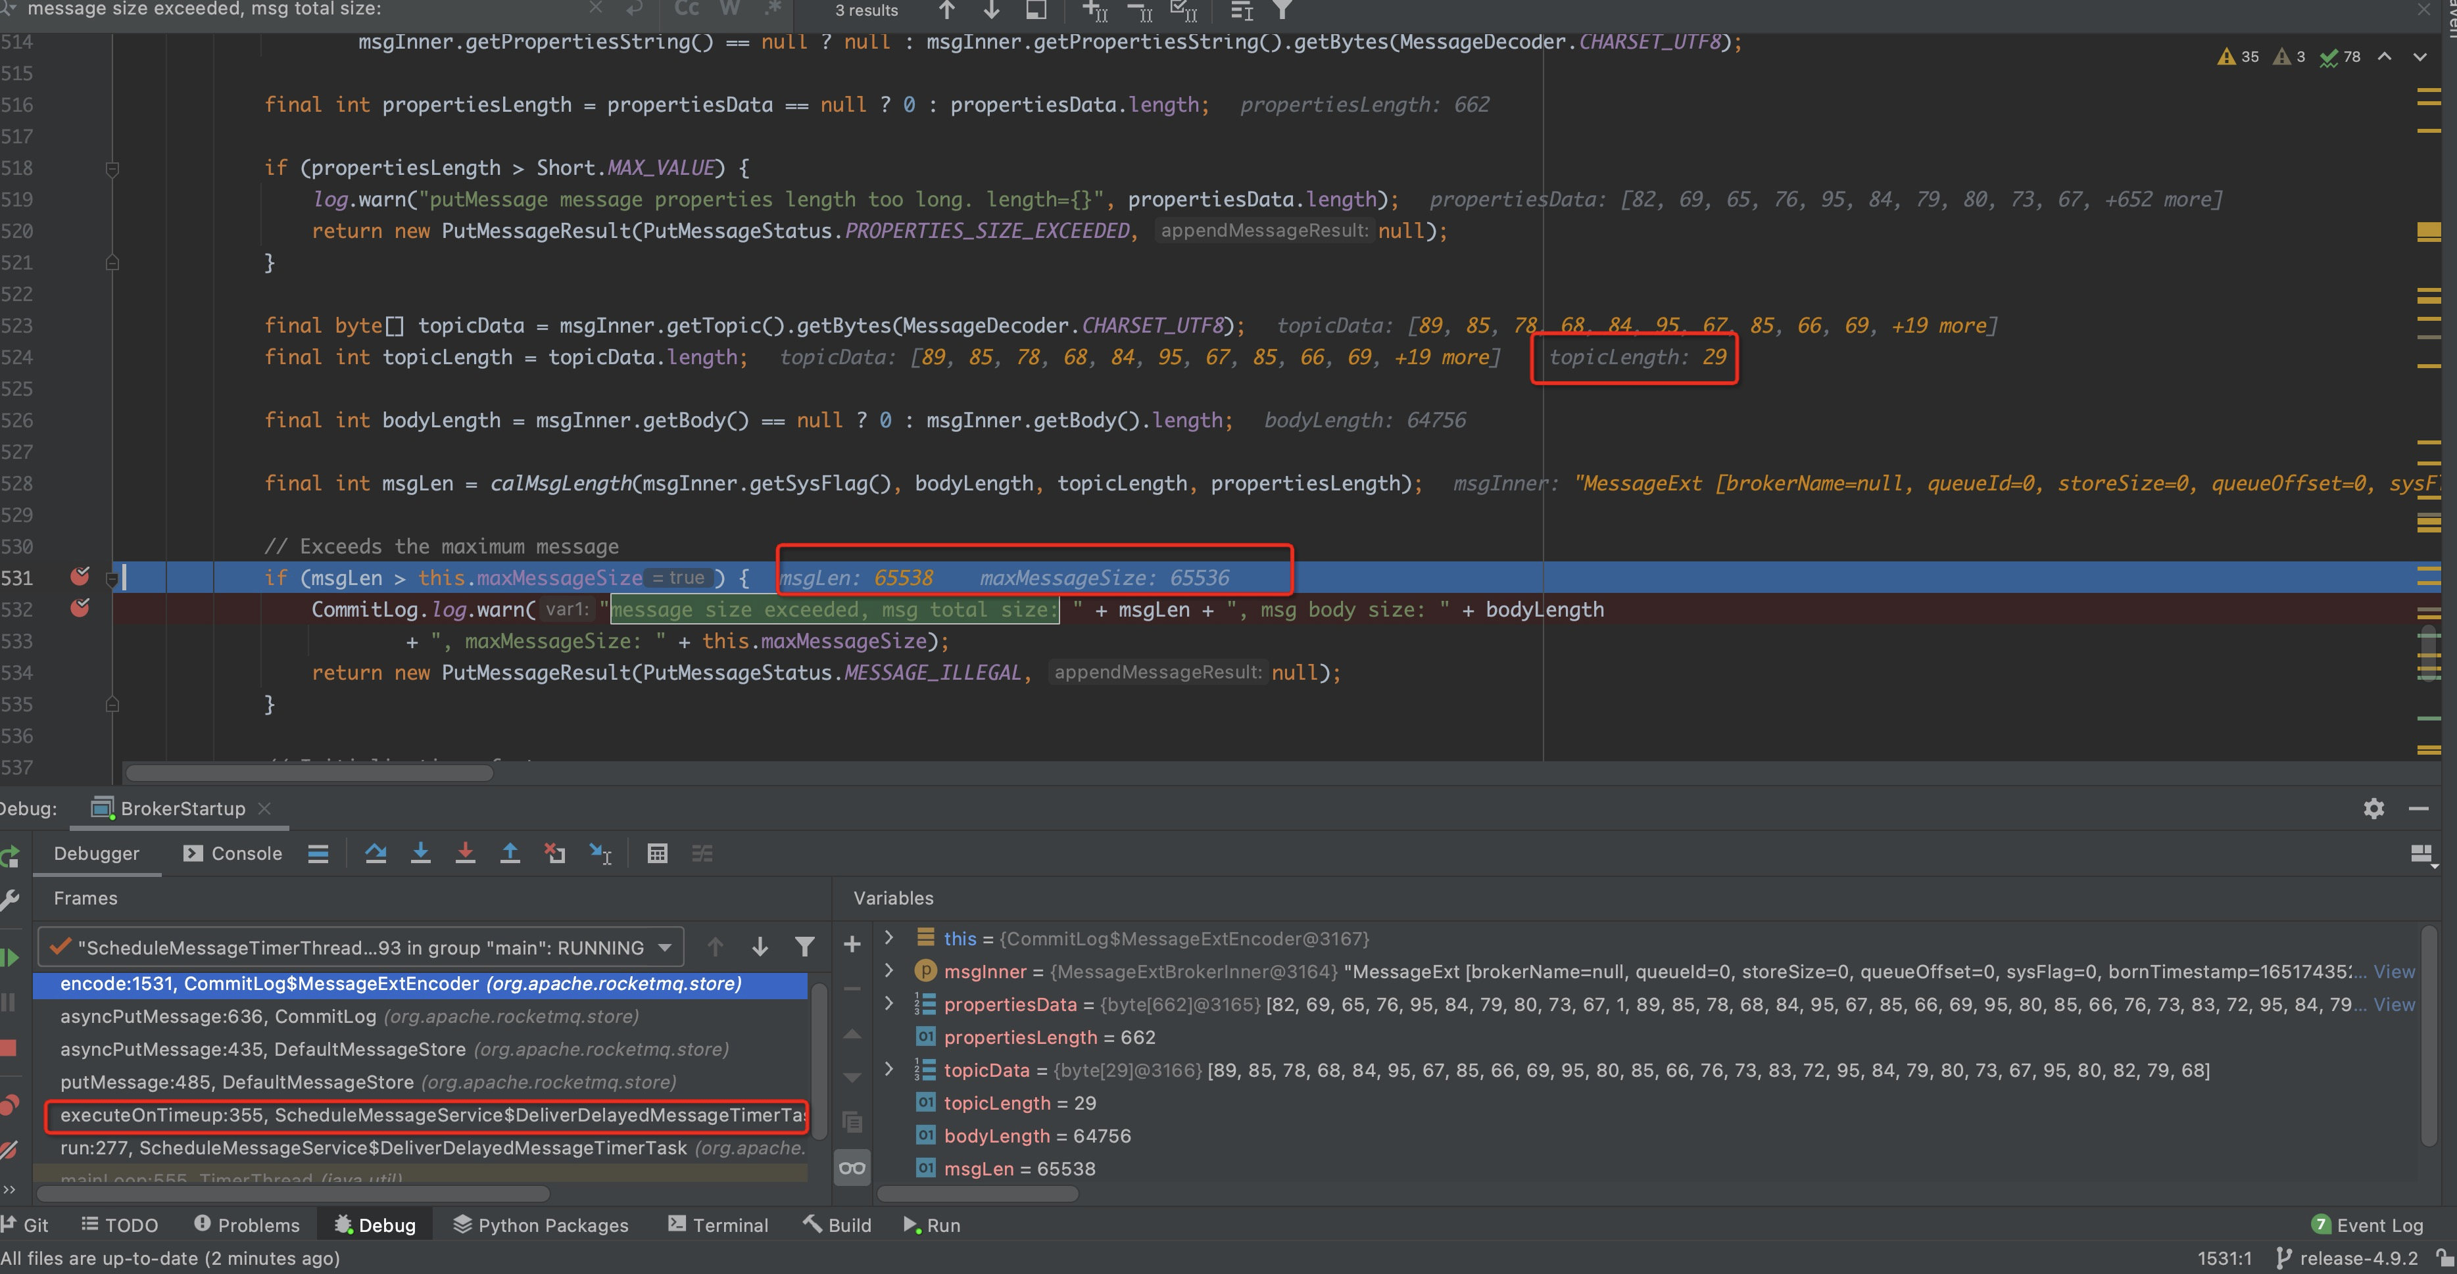Click the Force Step Into red arrow
Image resolution: width=2457 pixels, height=1274 pixels.
point(466,853)
